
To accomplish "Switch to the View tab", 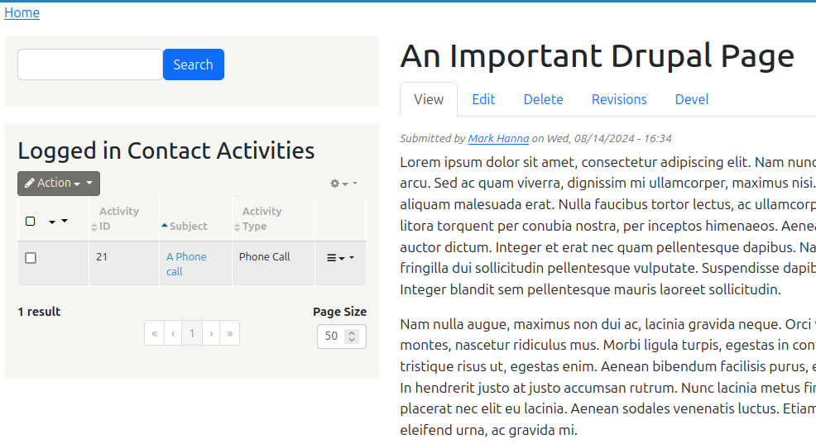I will 429,99.
